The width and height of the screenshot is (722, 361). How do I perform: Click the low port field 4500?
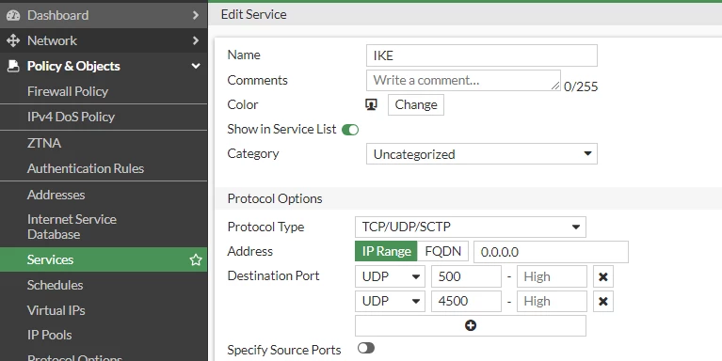pos(466,301)
